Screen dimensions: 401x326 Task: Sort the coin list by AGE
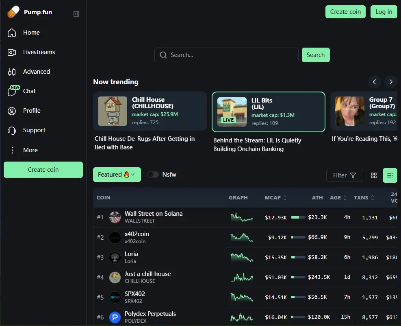tap(338, 198)
